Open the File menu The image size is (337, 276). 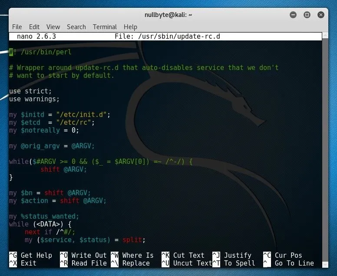point(17,27)
